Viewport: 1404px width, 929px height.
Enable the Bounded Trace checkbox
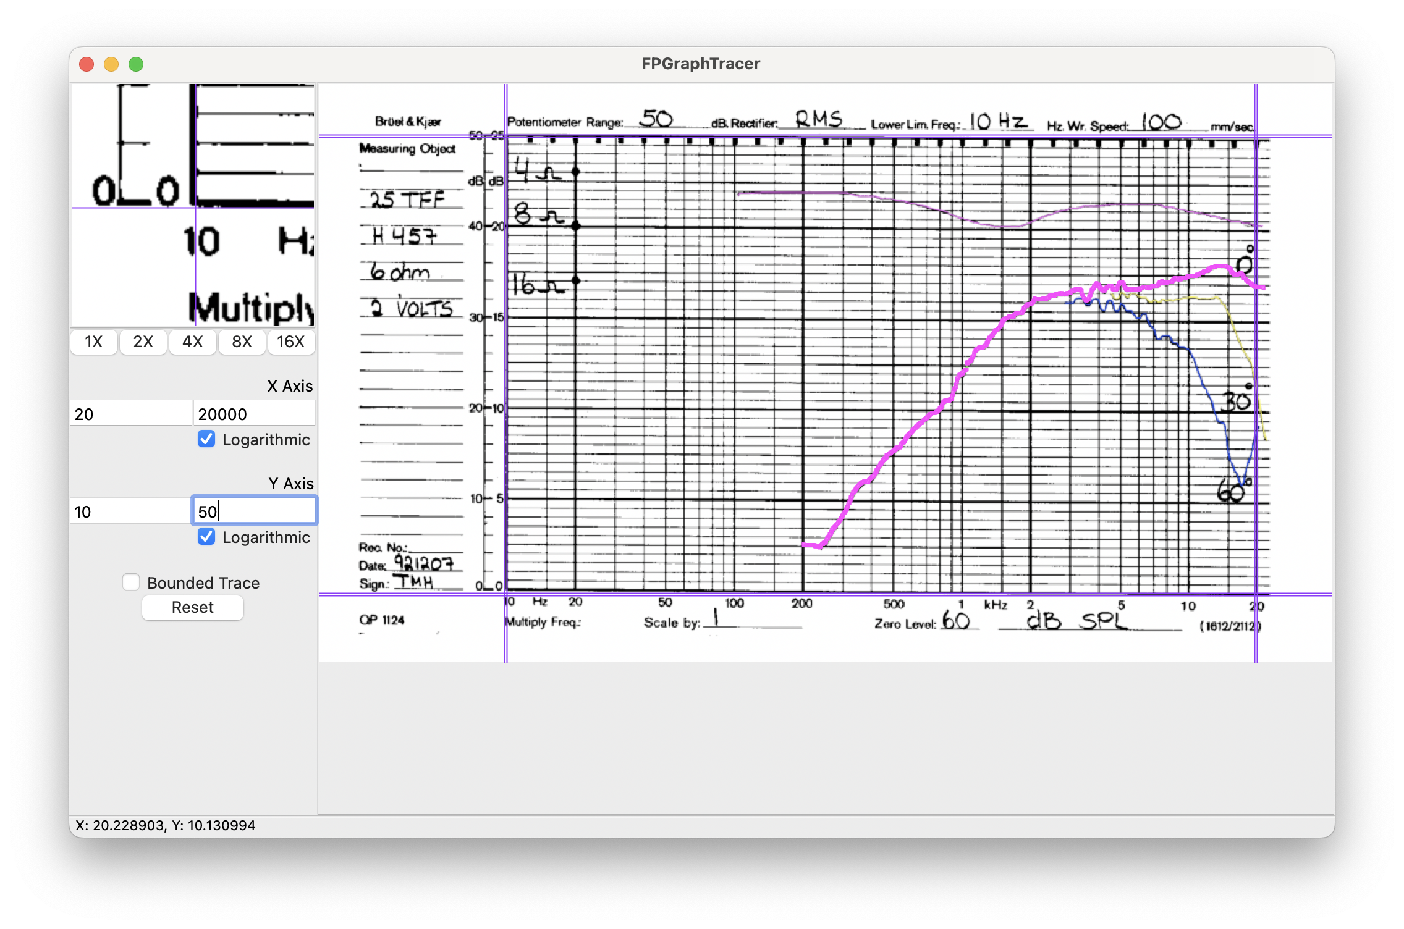pyautogui.click(x=131, y=582)
